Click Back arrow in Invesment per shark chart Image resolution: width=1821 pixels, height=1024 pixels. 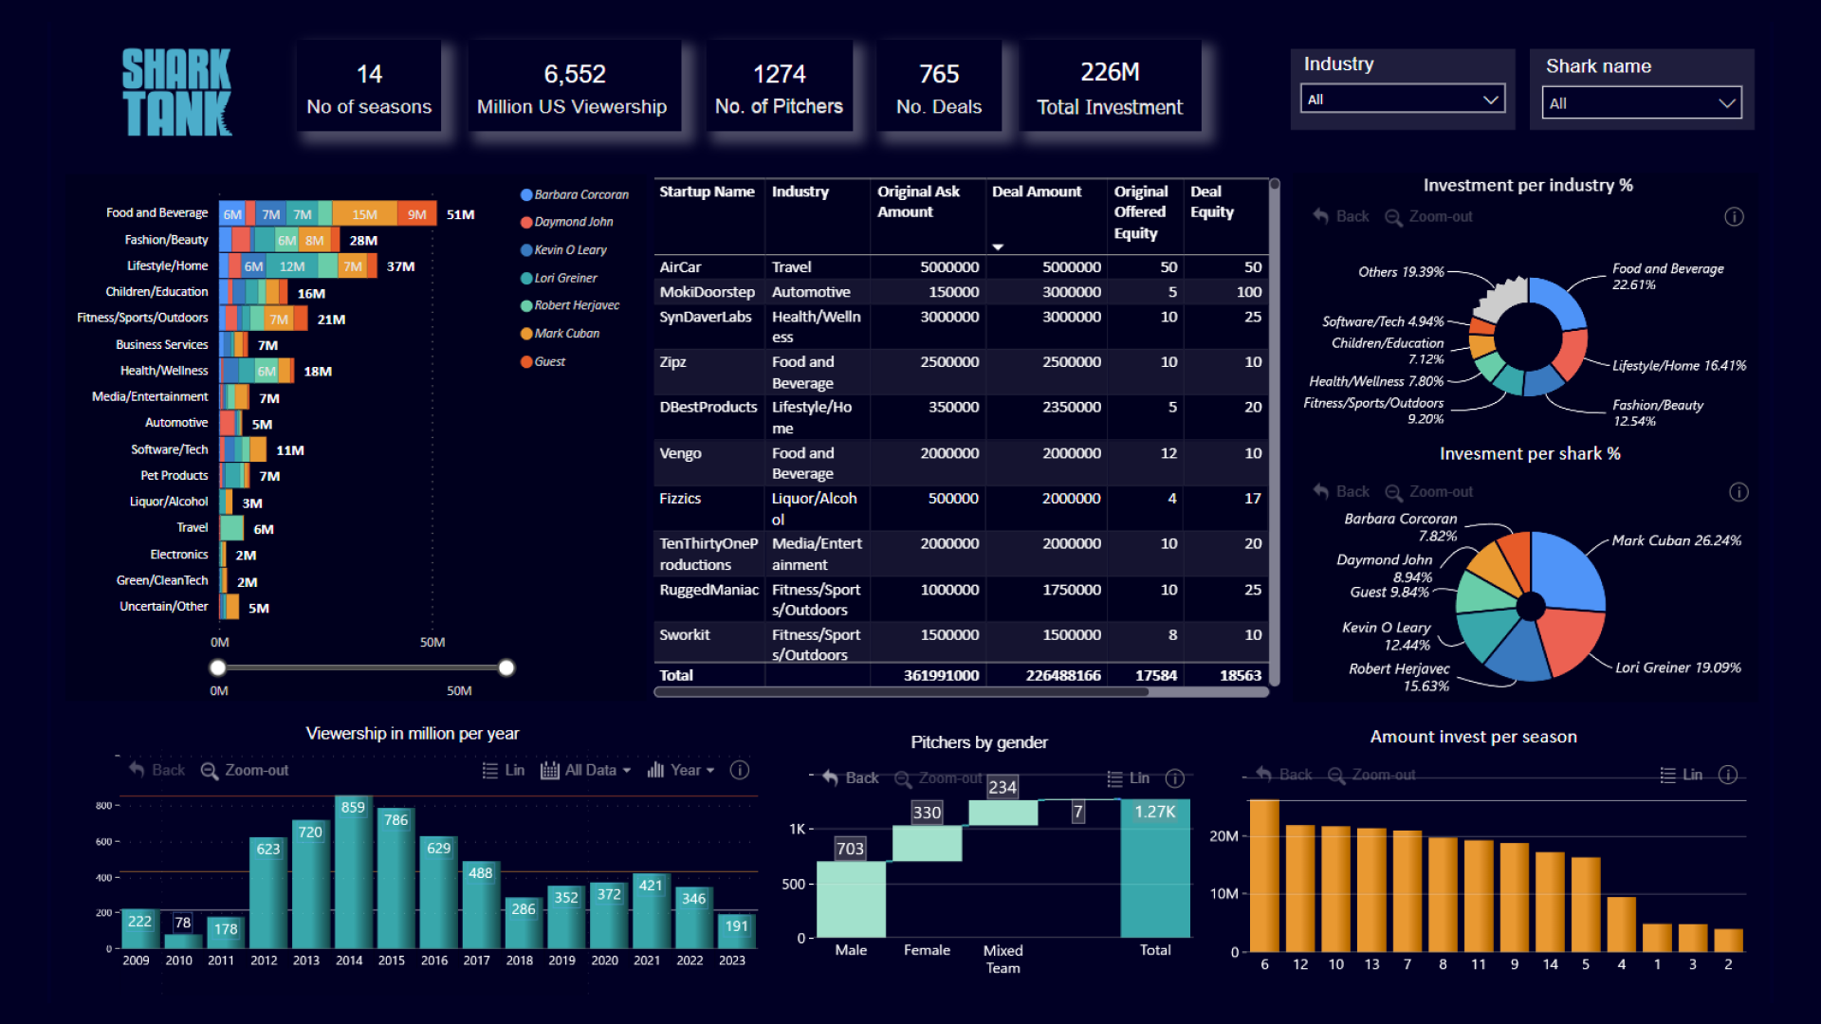tap(1321, 491)
